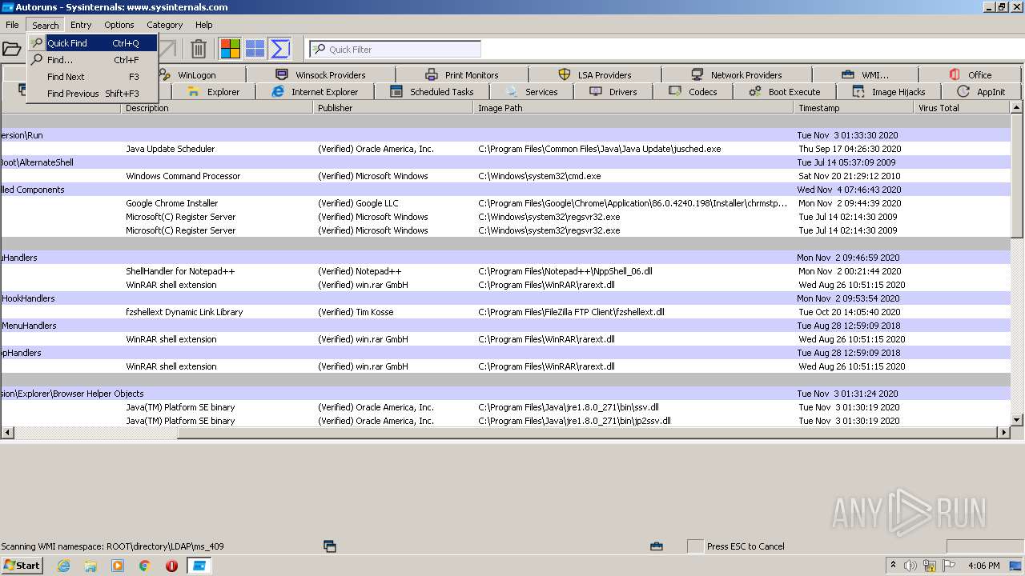Sort by the Publisher column header
Viewport: 1025px width, 576px height.
(x=393, y=108)
